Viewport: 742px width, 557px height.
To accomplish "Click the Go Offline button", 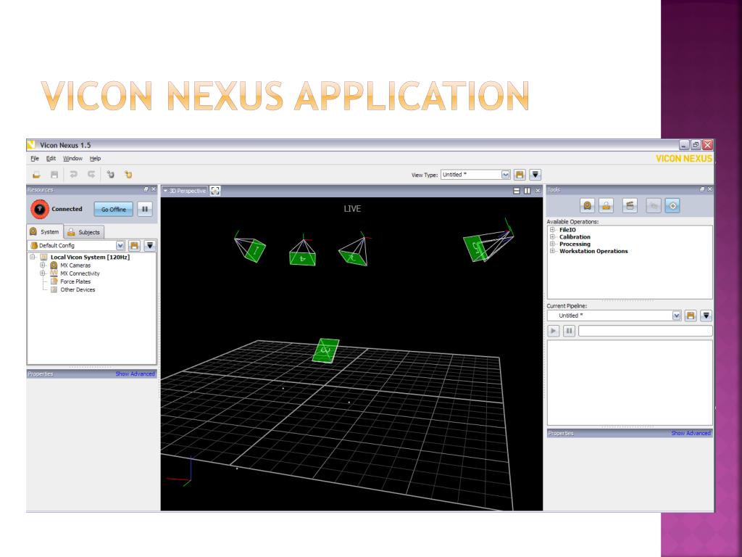I will pos(114,209).
